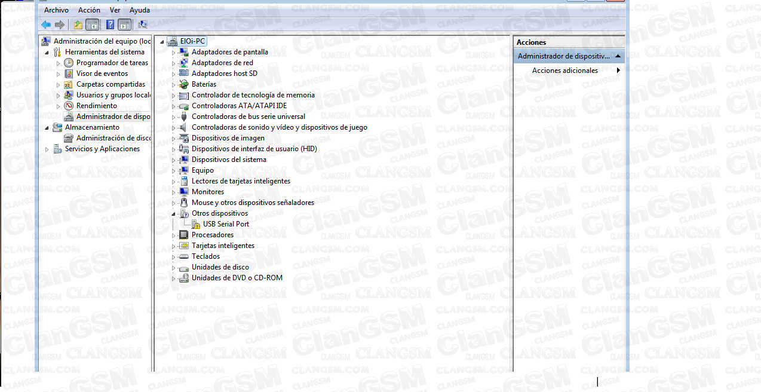Expand the Servicios y Aplicaciones node
The height and width of the screenshot is (392, 761).
(x=48, y=149)
